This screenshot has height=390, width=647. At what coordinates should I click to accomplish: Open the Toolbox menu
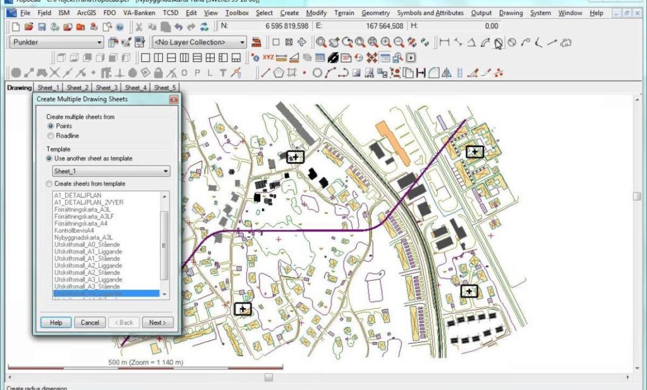237,13
